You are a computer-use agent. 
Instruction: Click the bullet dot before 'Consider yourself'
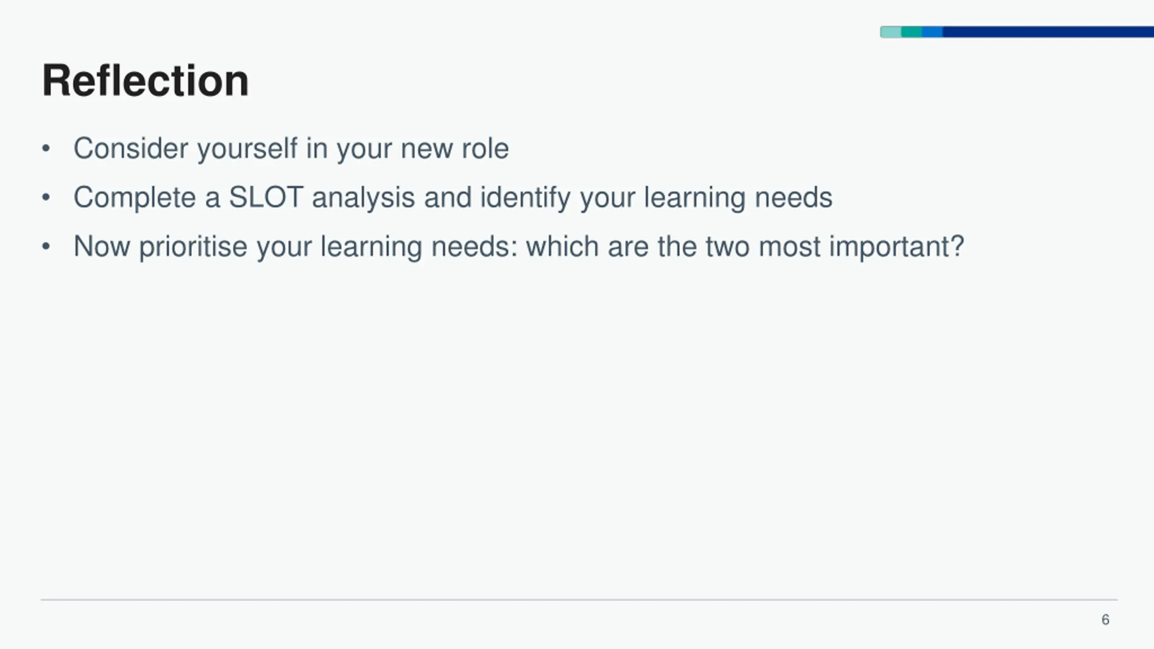point(46,149)
